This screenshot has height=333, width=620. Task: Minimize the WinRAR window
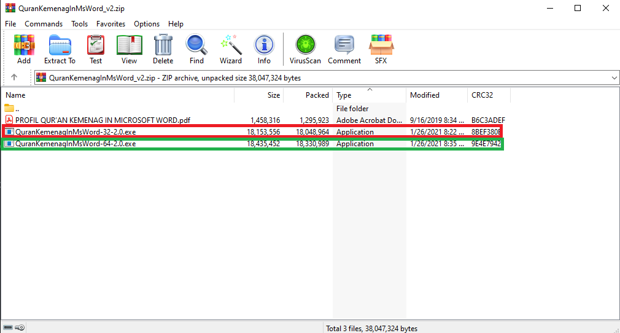[x=549, y=8]
